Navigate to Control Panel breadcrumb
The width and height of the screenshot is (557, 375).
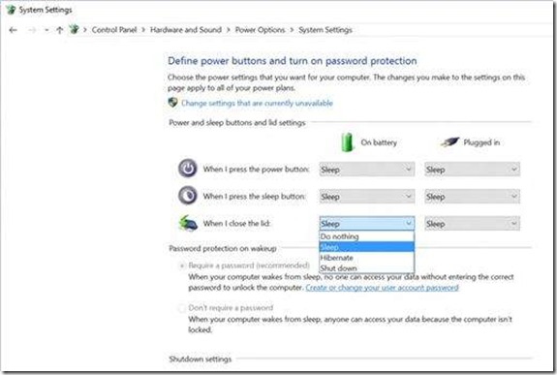114,30
